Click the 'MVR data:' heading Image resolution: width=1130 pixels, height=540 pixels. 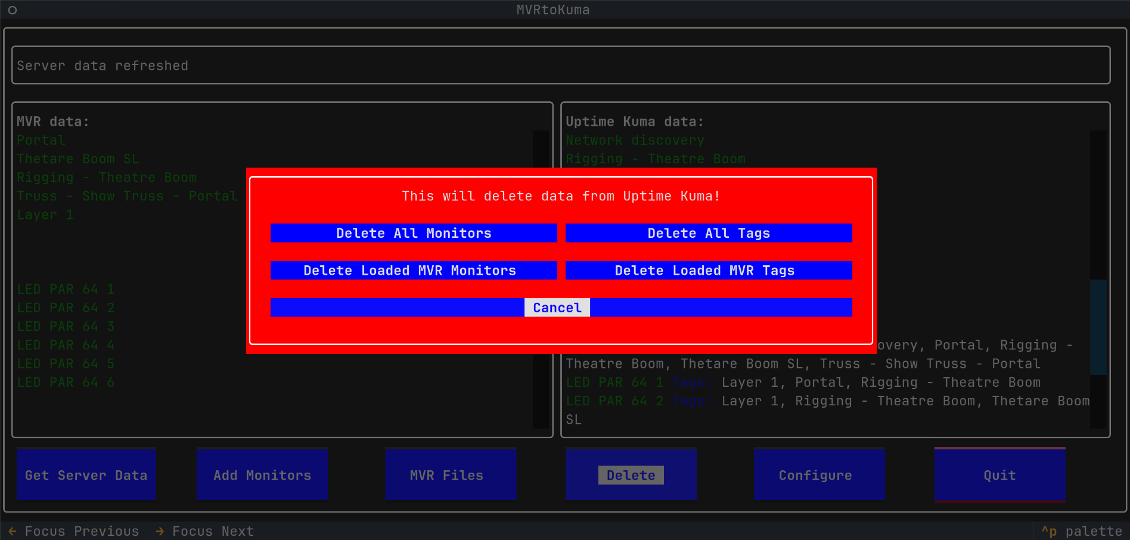[x=53, y=122]
